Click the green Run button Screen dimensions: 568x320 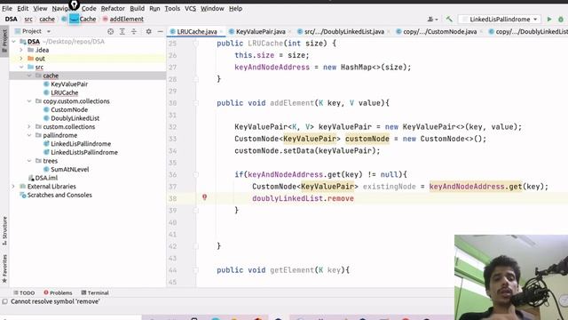tap(549, 20)
